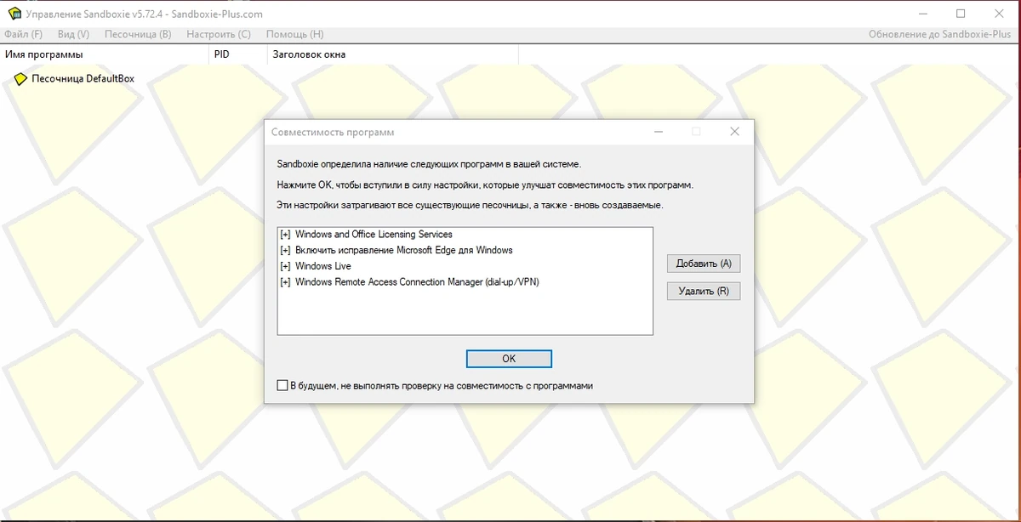1021x522 pixels.
Task: Select text Включить исправление Microsoft Edge для Windows
Action: (404, 251)
